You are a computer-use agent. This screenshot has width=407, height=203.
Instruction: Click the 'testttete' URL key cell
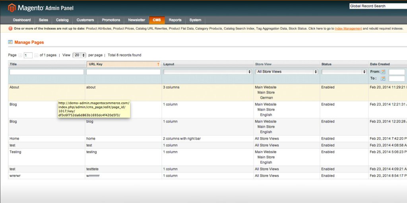tap(92, 169)
